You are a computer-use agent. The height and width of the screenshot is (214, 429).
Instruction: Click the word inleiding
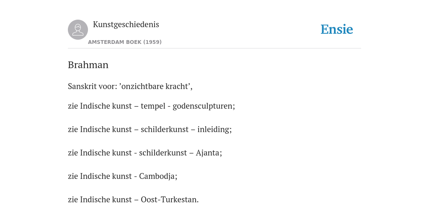(x=213, y=130)
